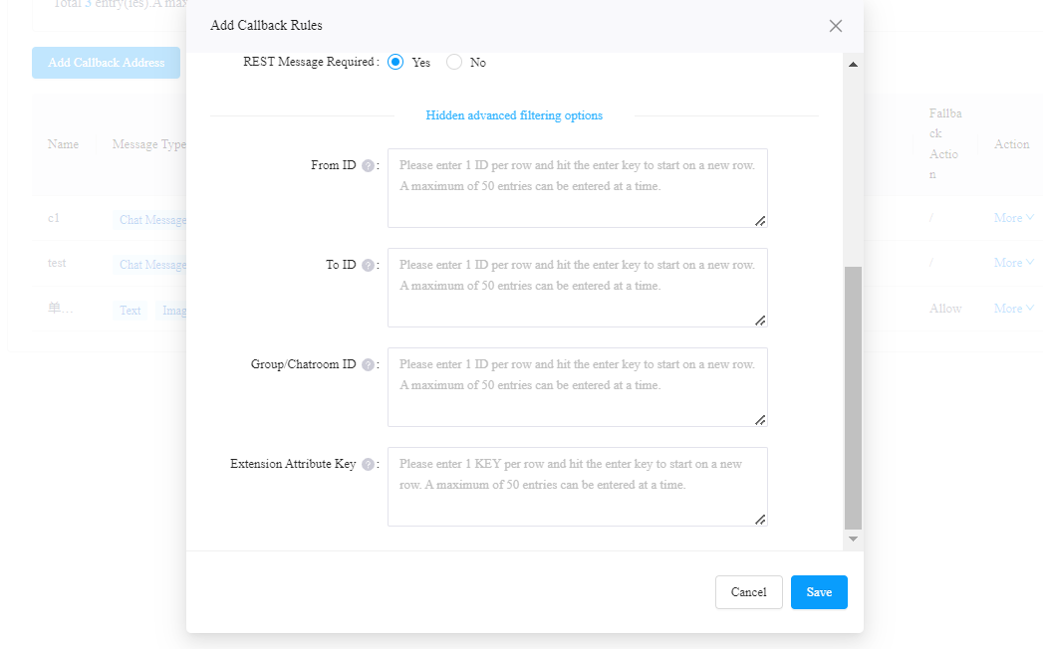This screenshot has width=1048, height=649.
Task: Click the Cancel button
Action: (x=748, y=592)
